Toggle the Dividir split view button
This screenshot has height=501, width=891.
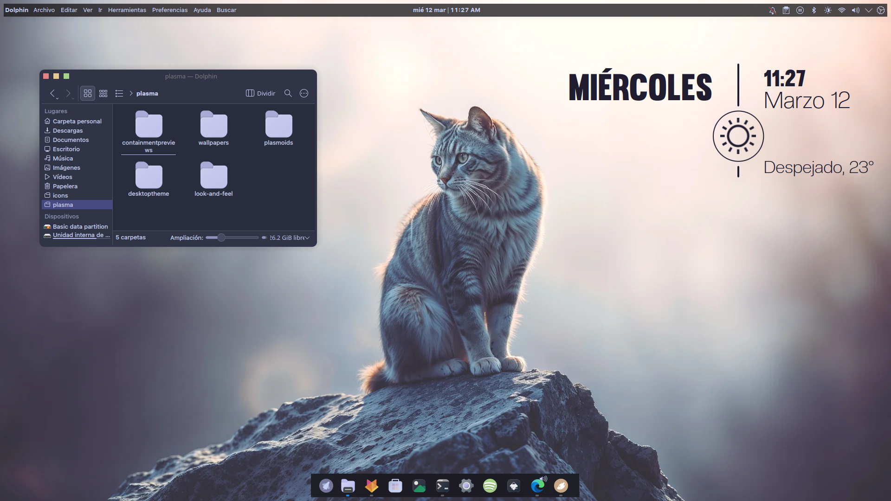pos(260,93)
